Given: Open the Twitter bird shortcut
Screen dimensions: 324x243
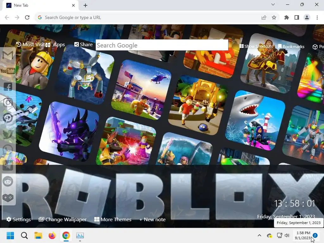Looking at the screenshot, I should [8, 134].
